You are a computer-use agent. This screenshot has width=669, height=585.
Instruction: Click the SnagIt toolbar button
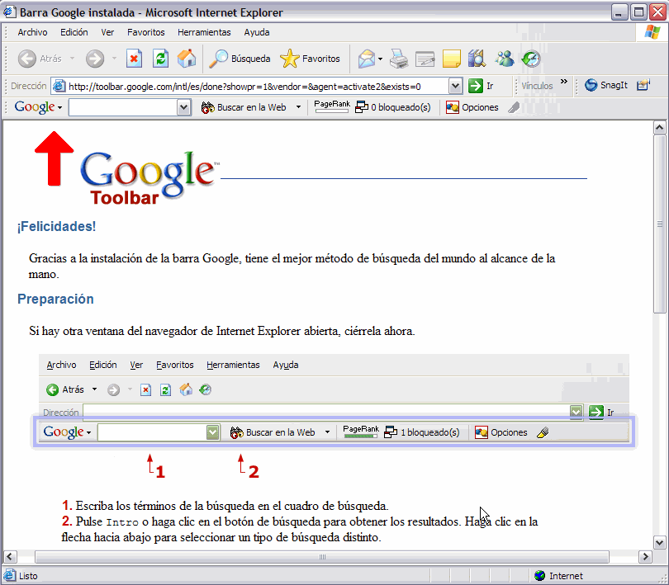coord(607,85)
